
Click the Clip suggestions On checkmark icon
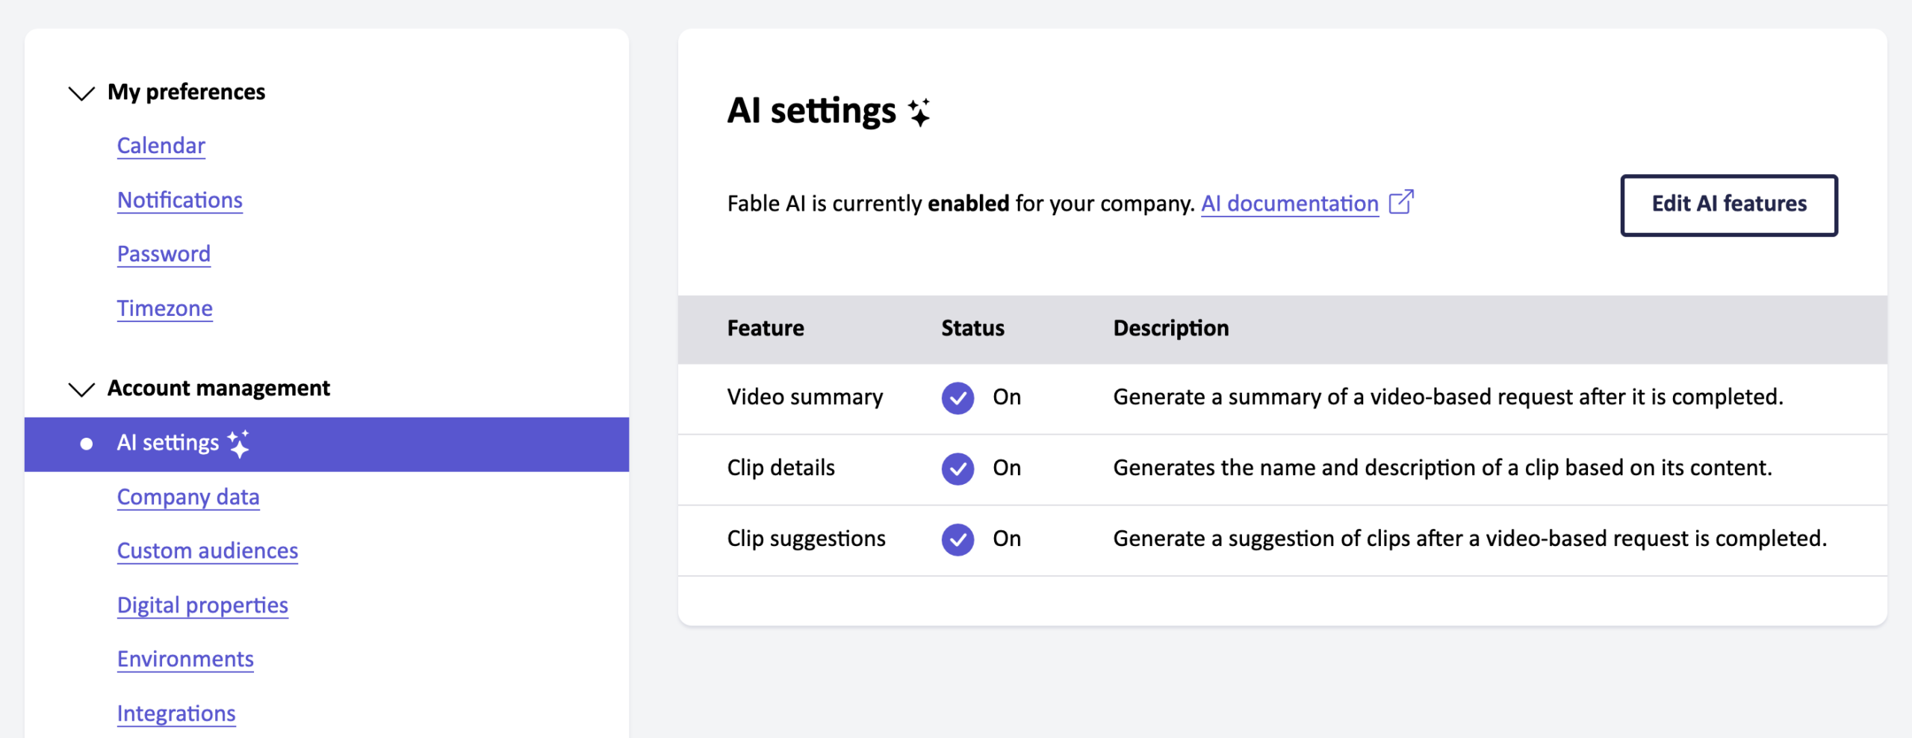[x=957, y=539]
